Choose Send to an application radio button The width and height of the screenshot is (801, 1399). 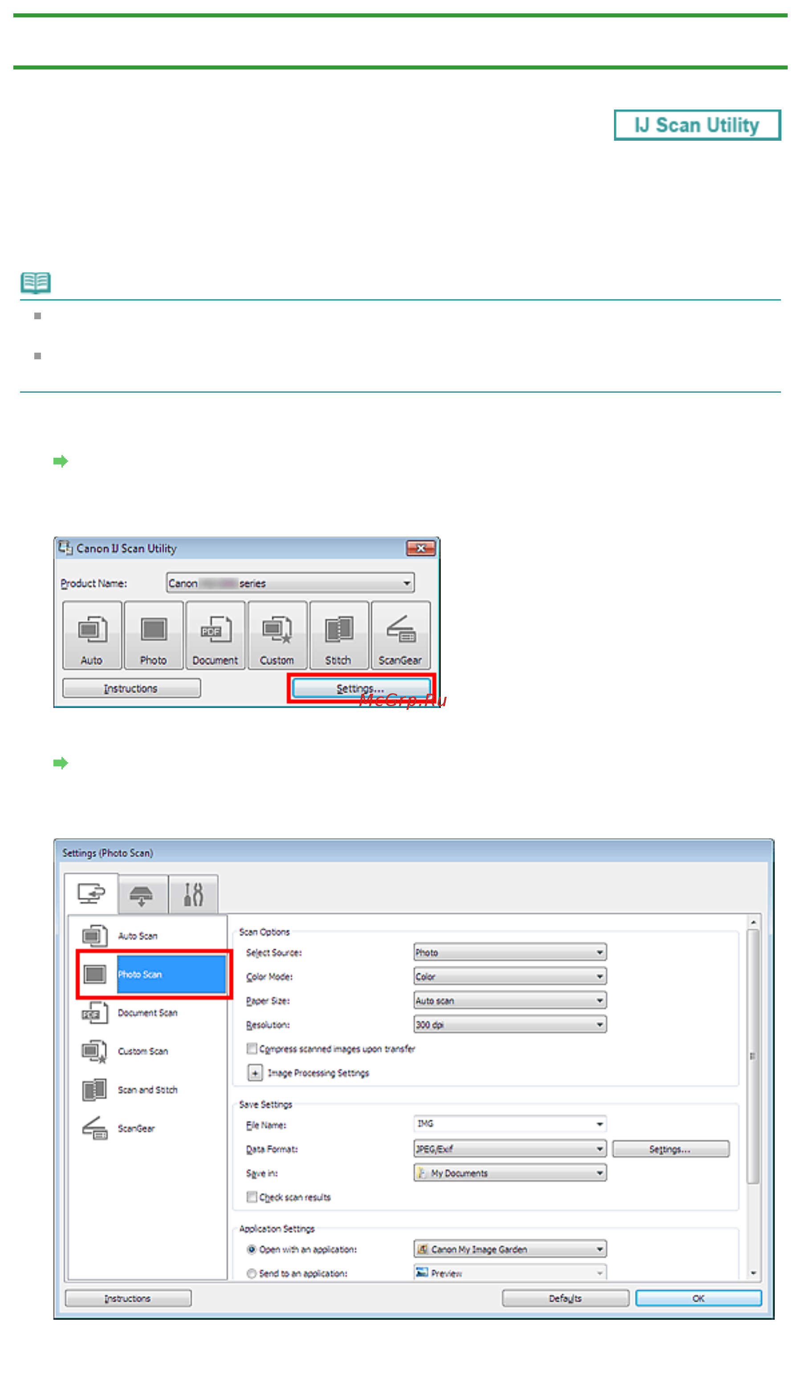point(252,1274)
